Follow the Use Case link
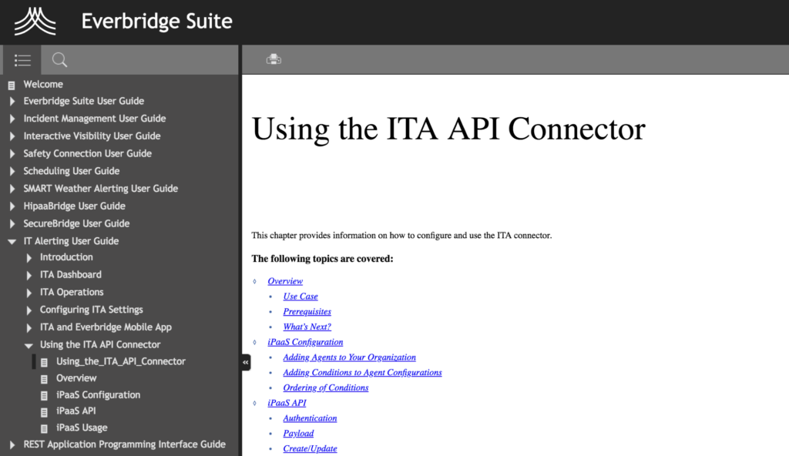Image resolution: width=789 pixels, height=456 pixels. [300, 296]
